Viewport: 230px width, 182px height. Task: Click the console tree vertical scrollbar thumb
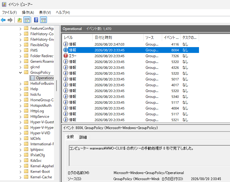pyautogui.click(x=57, y=86)
